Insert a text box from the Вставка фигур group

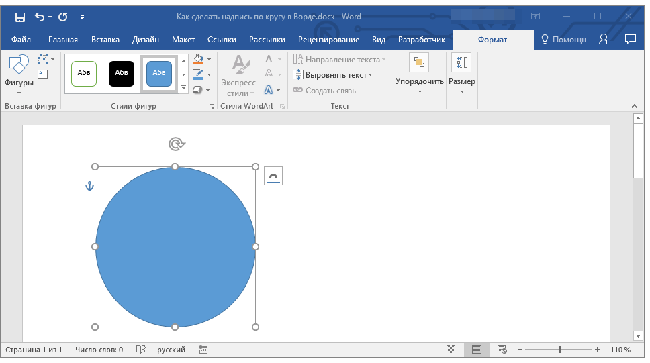click(x=43, y=74)
